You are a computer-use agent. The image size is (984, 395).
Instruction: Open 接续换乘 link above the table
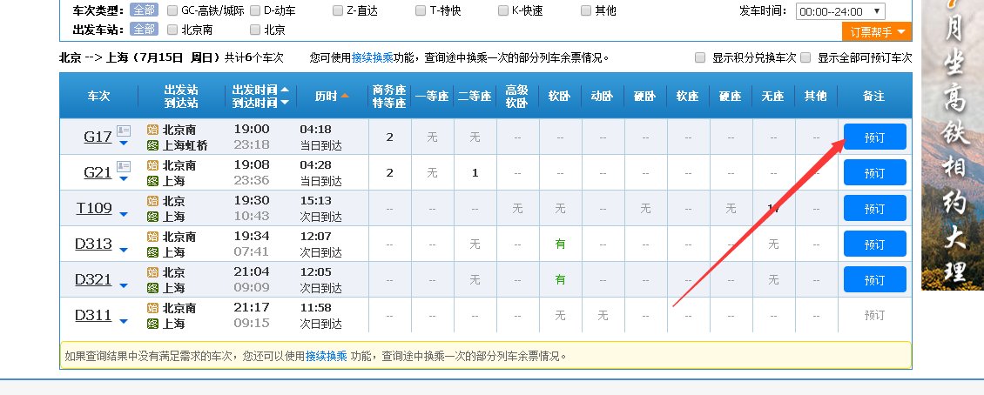pyautogui.click(x=372, y=57)
